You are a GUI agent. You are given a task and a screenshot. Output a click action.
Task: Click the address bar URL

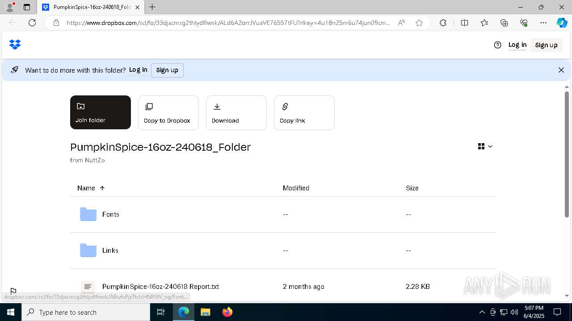click(x=228, y=23)
